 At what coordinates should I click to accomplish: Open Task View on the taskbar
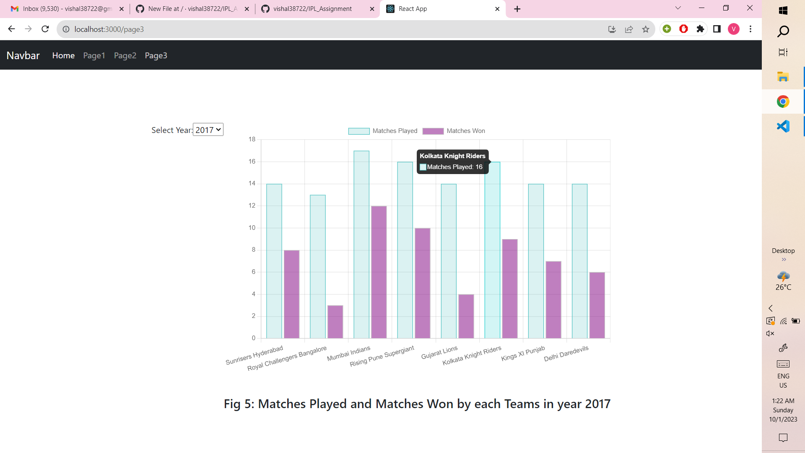(x=783, y=52)
